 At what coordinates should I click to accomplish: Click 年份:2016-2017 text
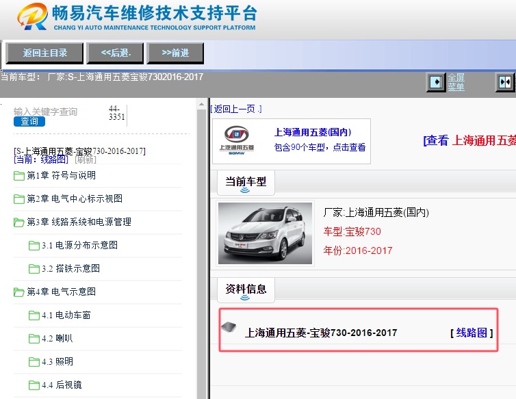[x=358, y=250]
